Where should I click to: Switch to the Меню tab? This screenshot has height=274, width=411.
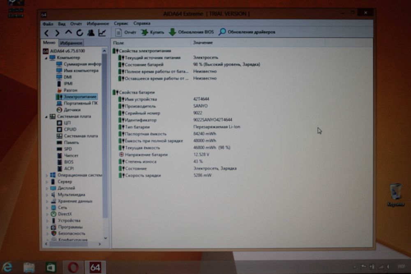click(x=49, y=42)
